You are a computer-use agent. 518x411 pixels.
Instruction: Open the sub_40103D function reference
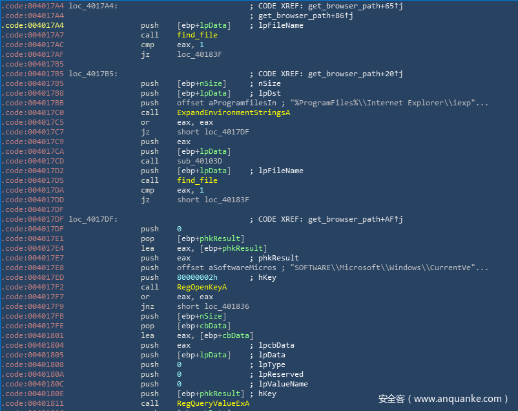tap(199, 161)
